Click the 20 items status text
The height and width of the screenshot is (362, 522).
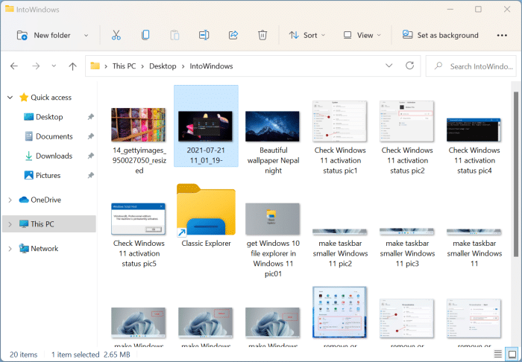(24, 355)
